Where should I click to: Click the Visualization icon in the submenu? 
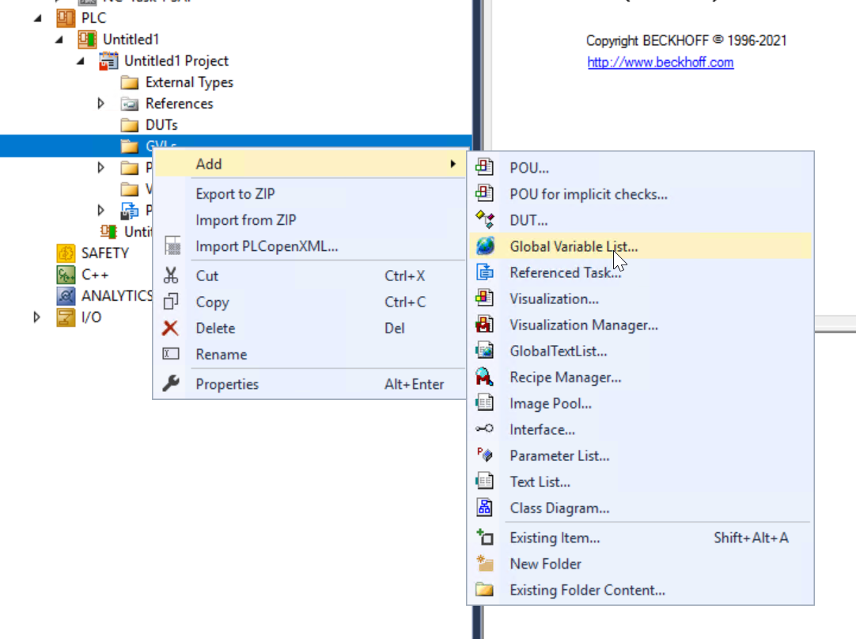[x=484, y=298]
